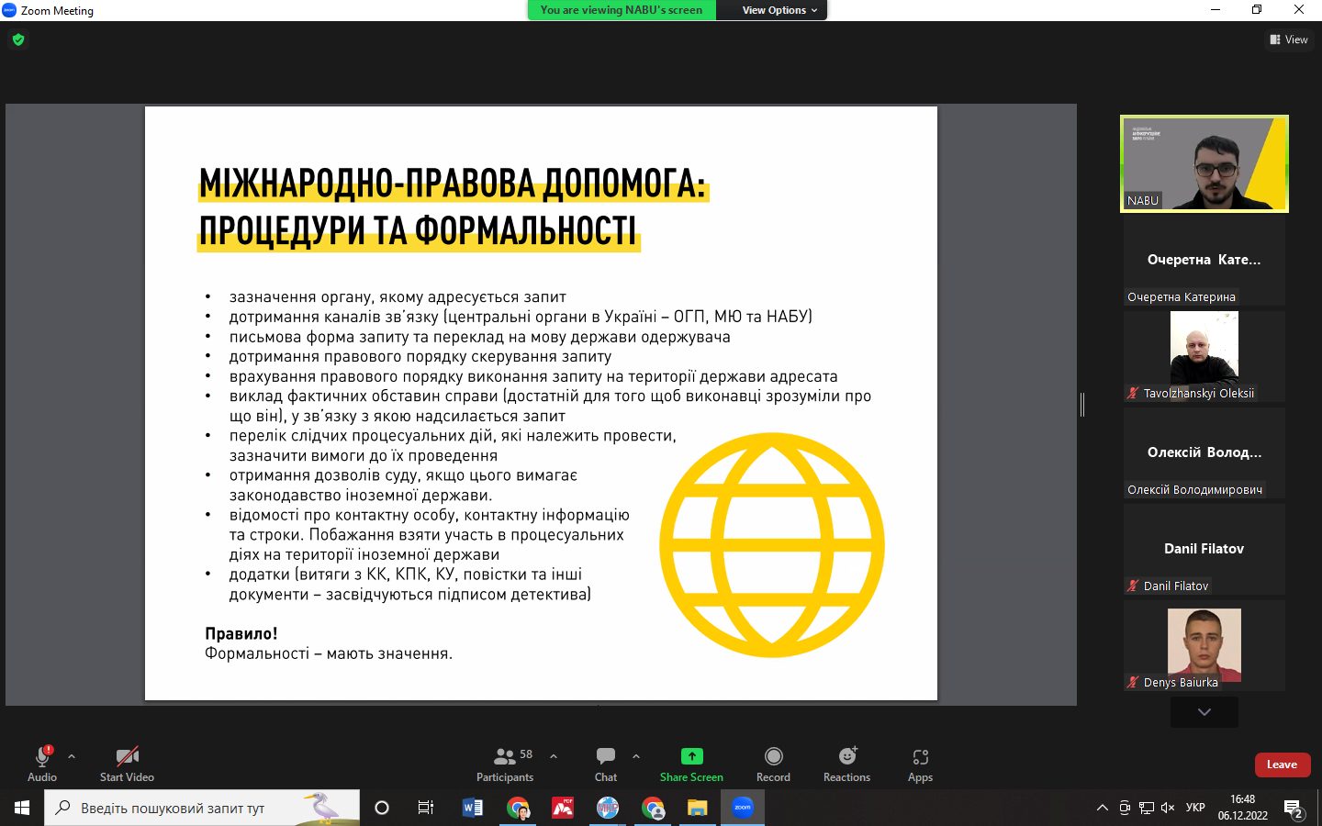Select the NABU presenter video thumbnail

tap(1204, 163)
